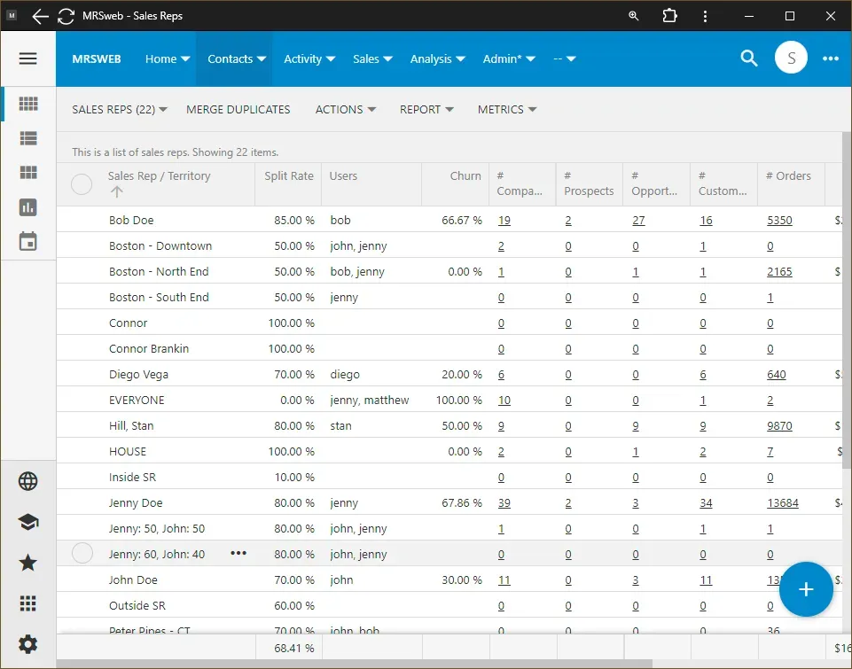Open the chart report icon in the sidebar

(x=28, y=206)
